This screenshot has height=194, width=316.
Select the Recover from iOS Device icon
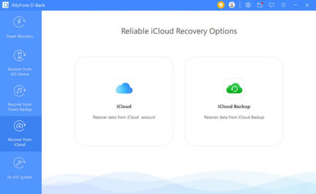coord(19,56)
